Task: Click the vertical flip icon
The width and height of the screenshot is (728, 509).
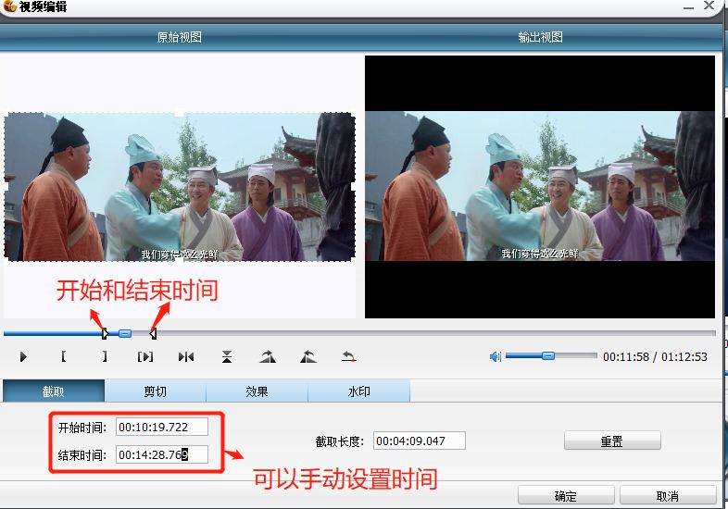Action: 227,357
